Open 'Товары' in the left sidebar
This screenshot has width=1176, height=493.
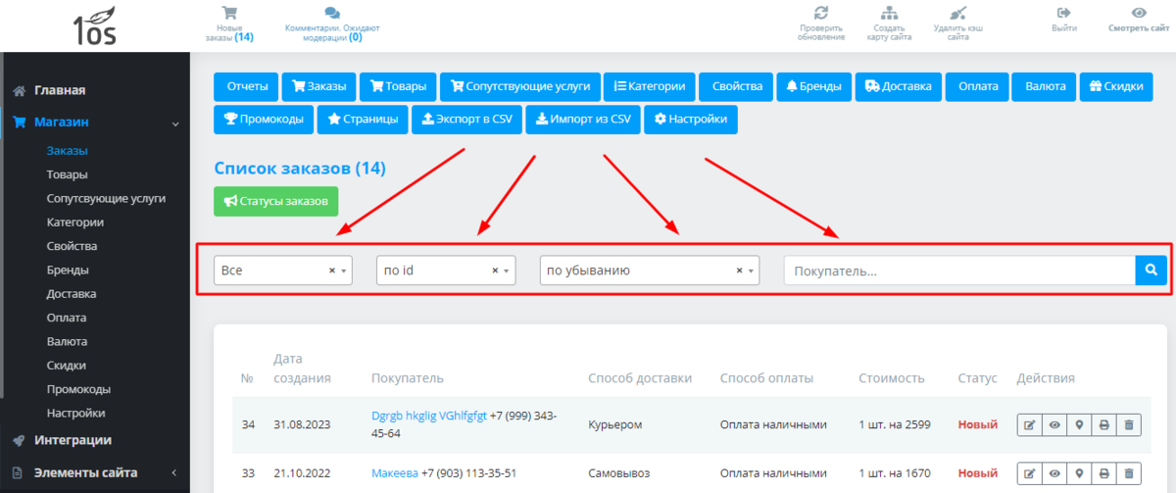[67, 174]
